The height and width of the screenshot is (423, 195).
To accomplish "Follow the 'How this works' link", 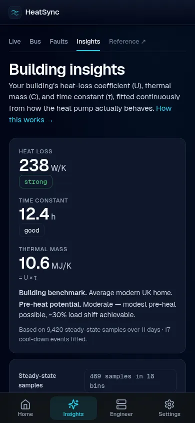I will pos(90,114).
